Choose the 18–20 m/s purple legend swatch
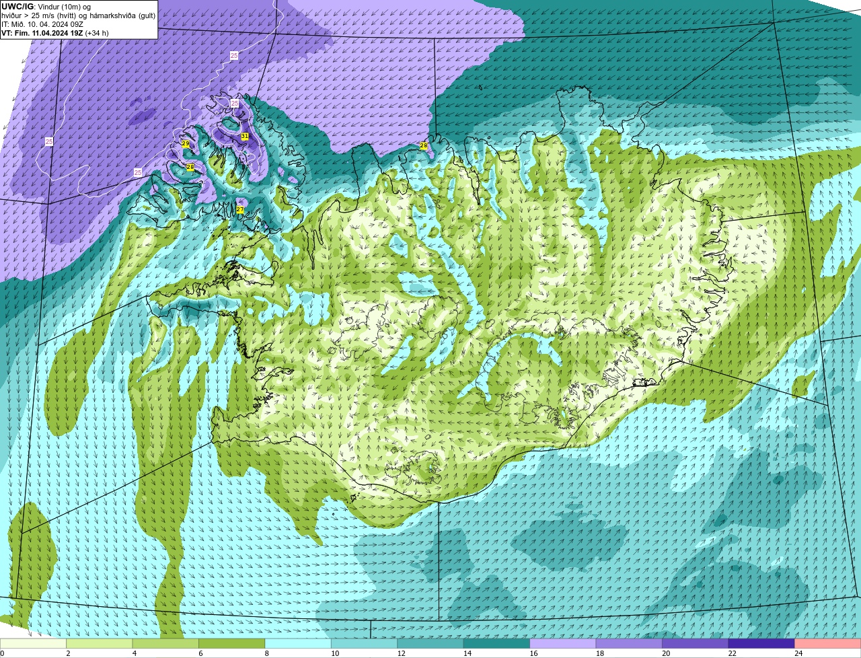This screenshot has width=861, height=658. pyautogui.click(x=629, y=643)
